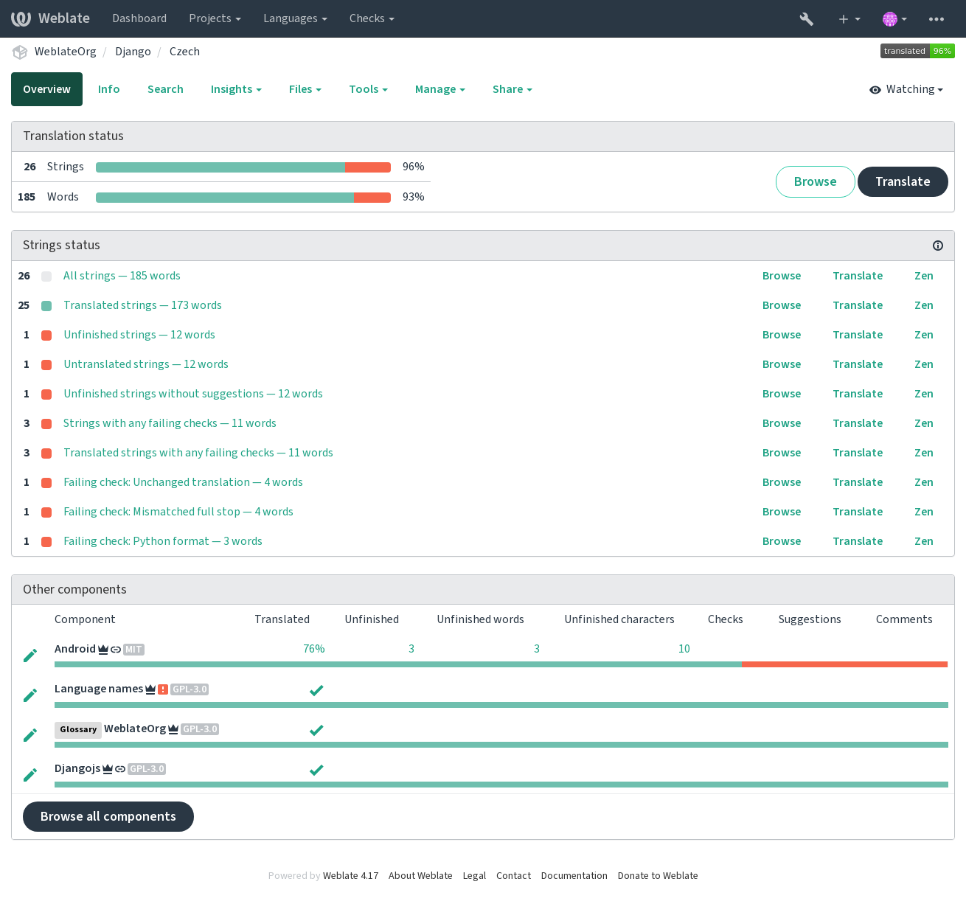This screenshot has height=904, width=966.
Task: Toggle the Watching eye dropdown
Action: pyautogui.click(x=906, y=89)
